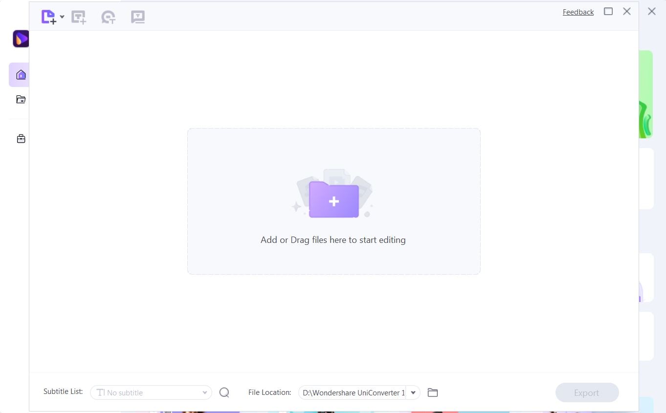Click the Add Files icon in toolbar
666x413 pixels.
pos(49,17)
